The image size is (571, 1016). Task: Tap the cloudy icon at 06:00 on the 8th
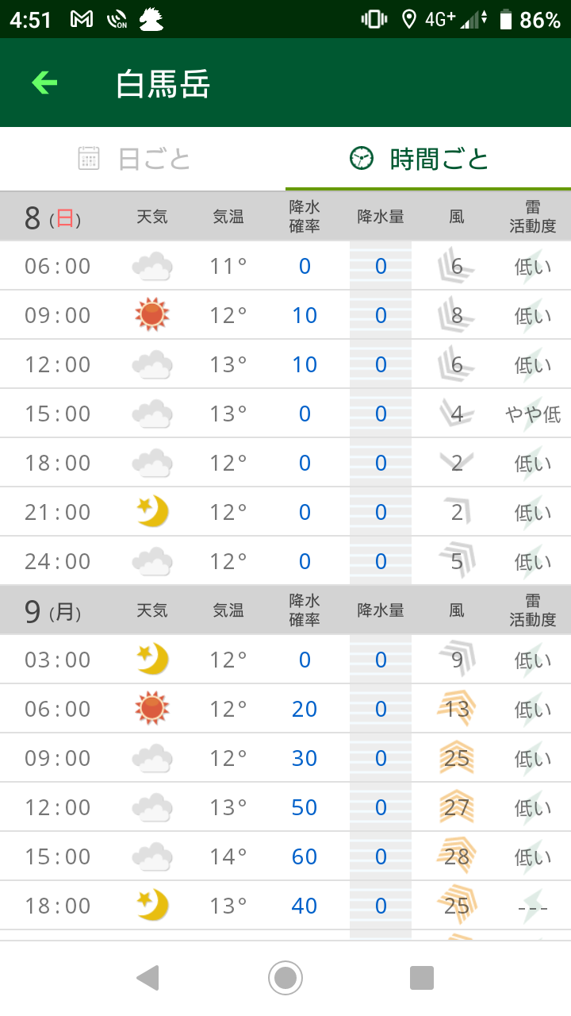click(x=151, y=266)
